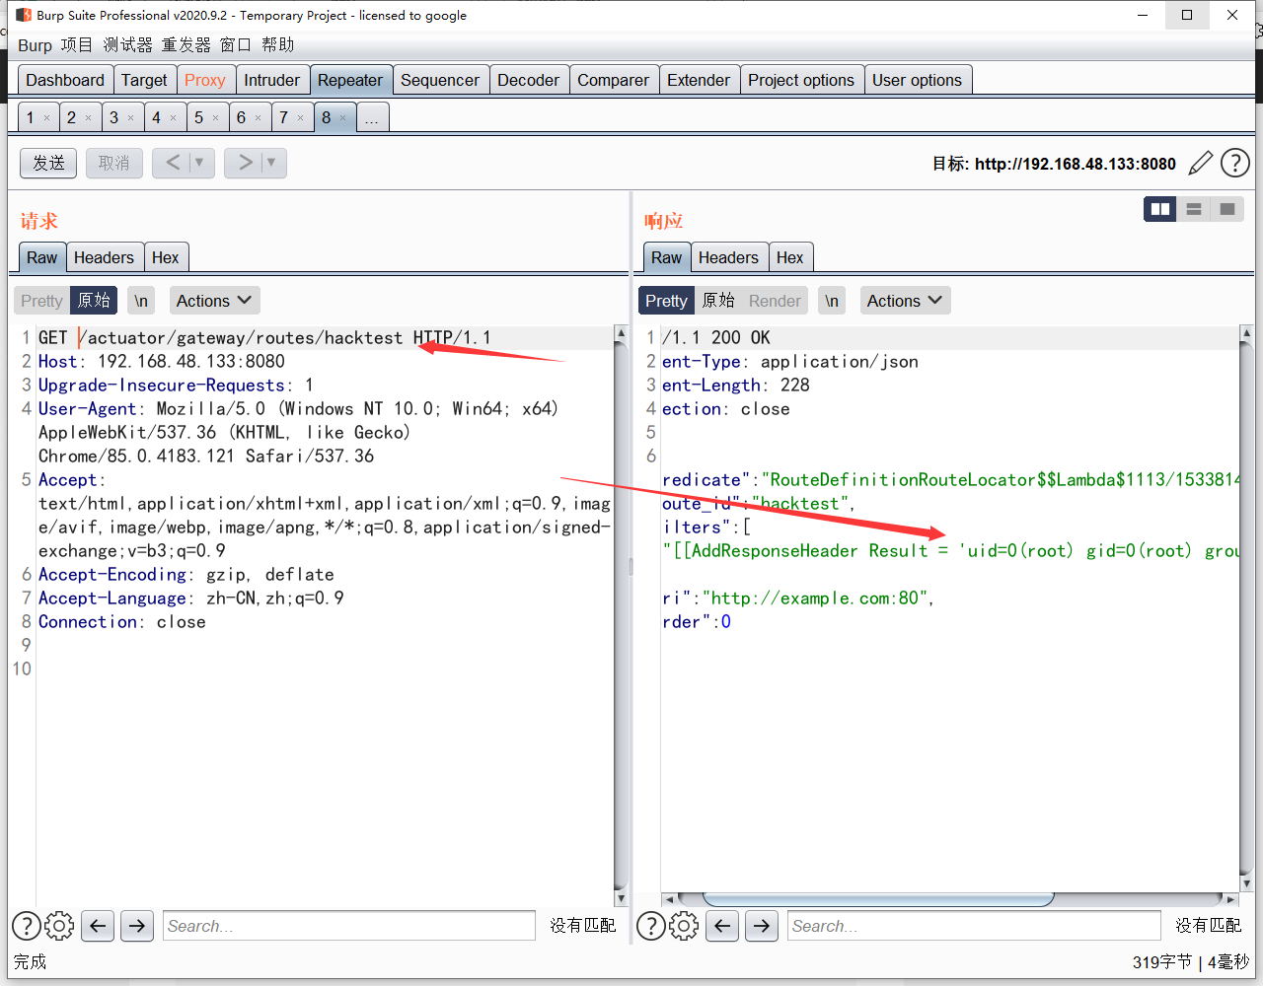Click the edit target pencil icon
The image size is (1263, 986).
pos(1200,163)
